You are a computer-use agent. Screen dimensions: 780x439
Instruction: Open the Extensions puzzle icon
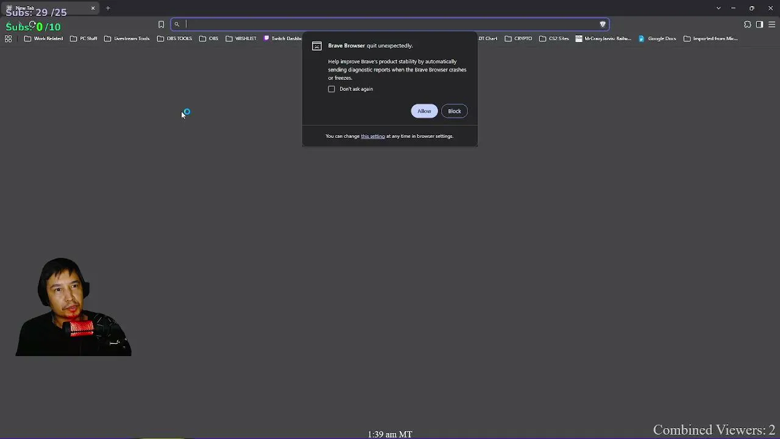tap(748, 24)
